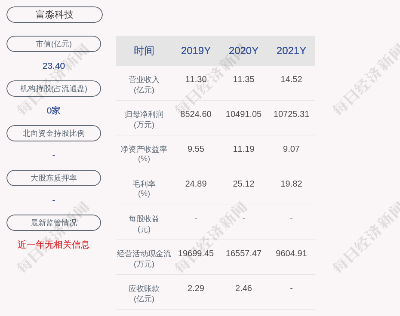Viewport: 400px width, 316px height.
Task: Click the 10725.31 net profit value
Action: pyautogui.click(x=291, y=114)
